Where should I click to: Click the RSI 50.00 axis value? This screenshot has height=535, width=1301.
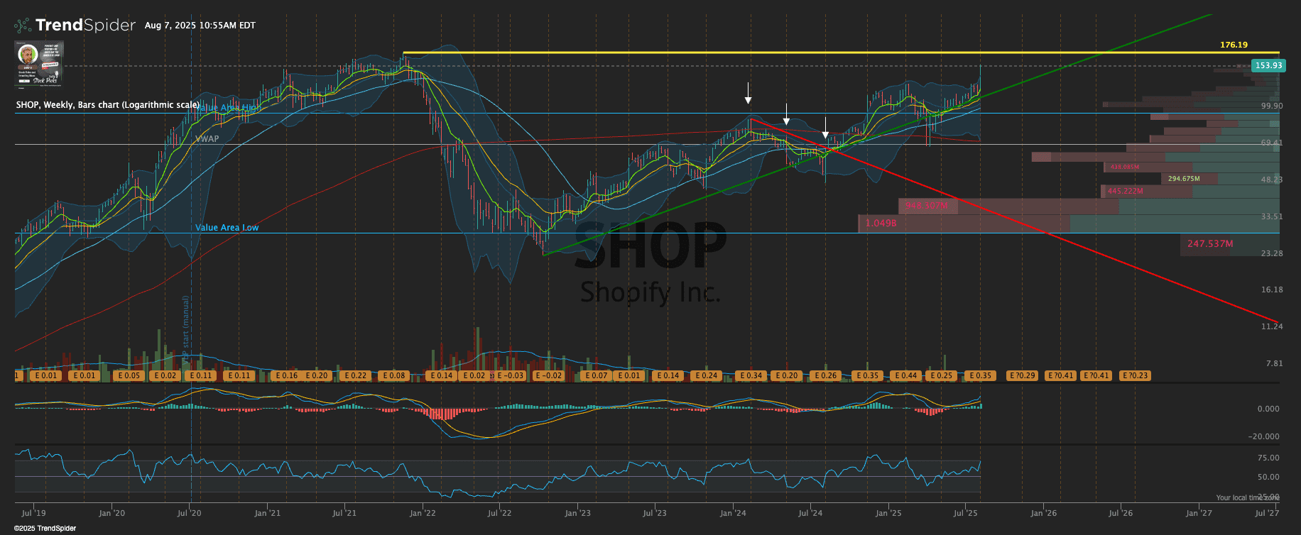tap(1268, 477)
